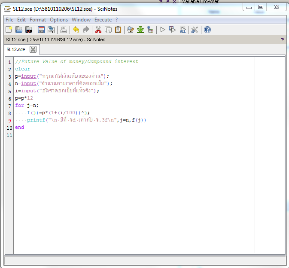Open the Window menu
The width and height of the screenshot is (289, 268).
click(x=81, y=20)
